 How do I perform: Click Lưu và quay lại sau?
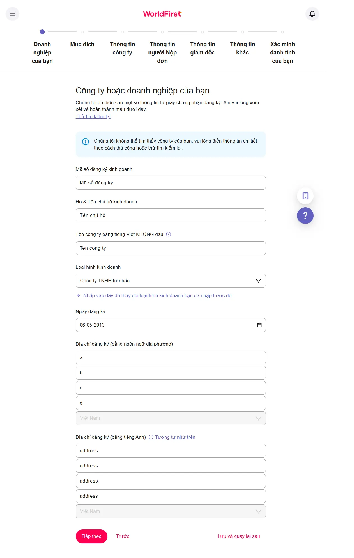point(239,536)
